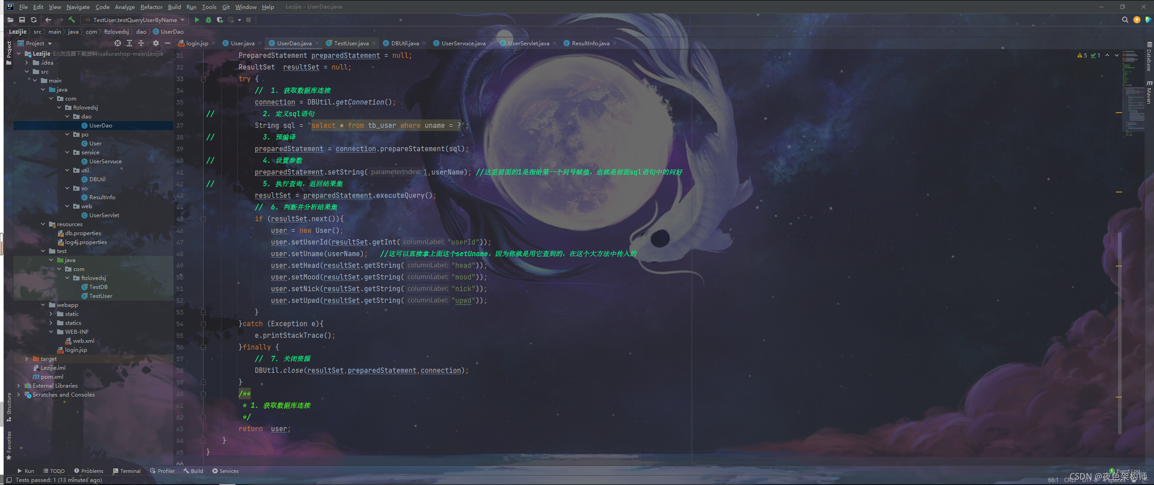
Task: Collapse the webapp folder
Action: [x=43, y=305]
